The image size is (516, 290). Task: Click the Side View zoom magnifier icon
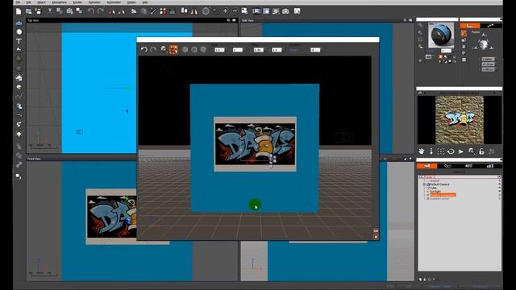pos(405,20)
